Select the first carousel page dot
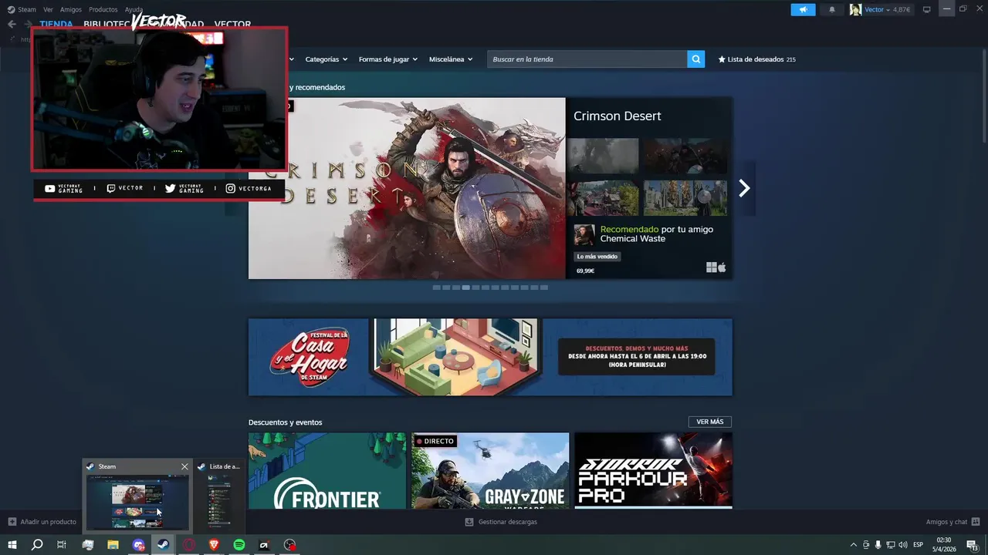 tap(436, 288)
